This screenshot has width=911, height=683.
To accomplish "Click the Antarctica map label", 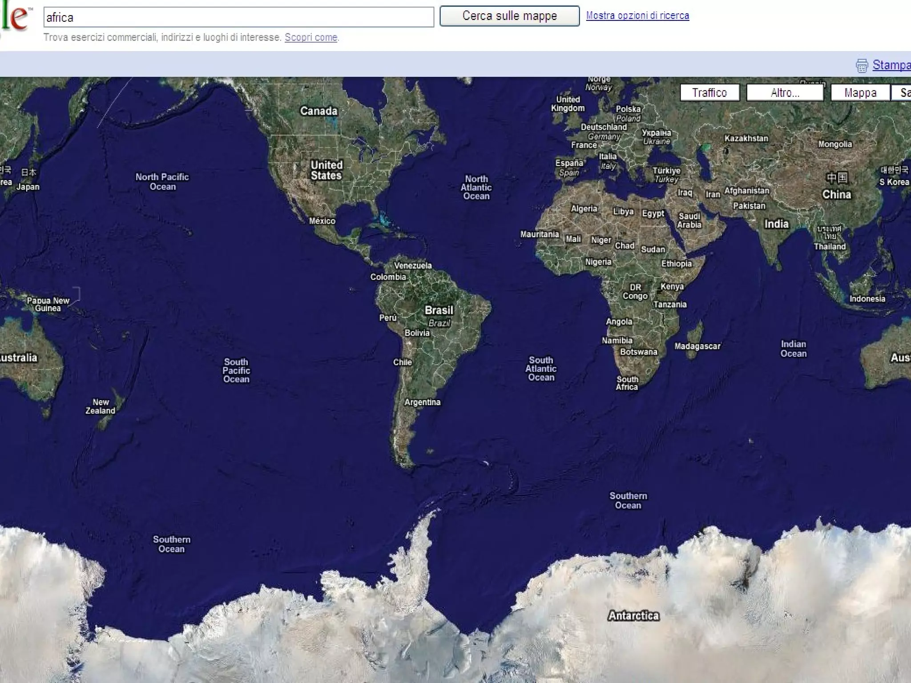I will 633,616.
